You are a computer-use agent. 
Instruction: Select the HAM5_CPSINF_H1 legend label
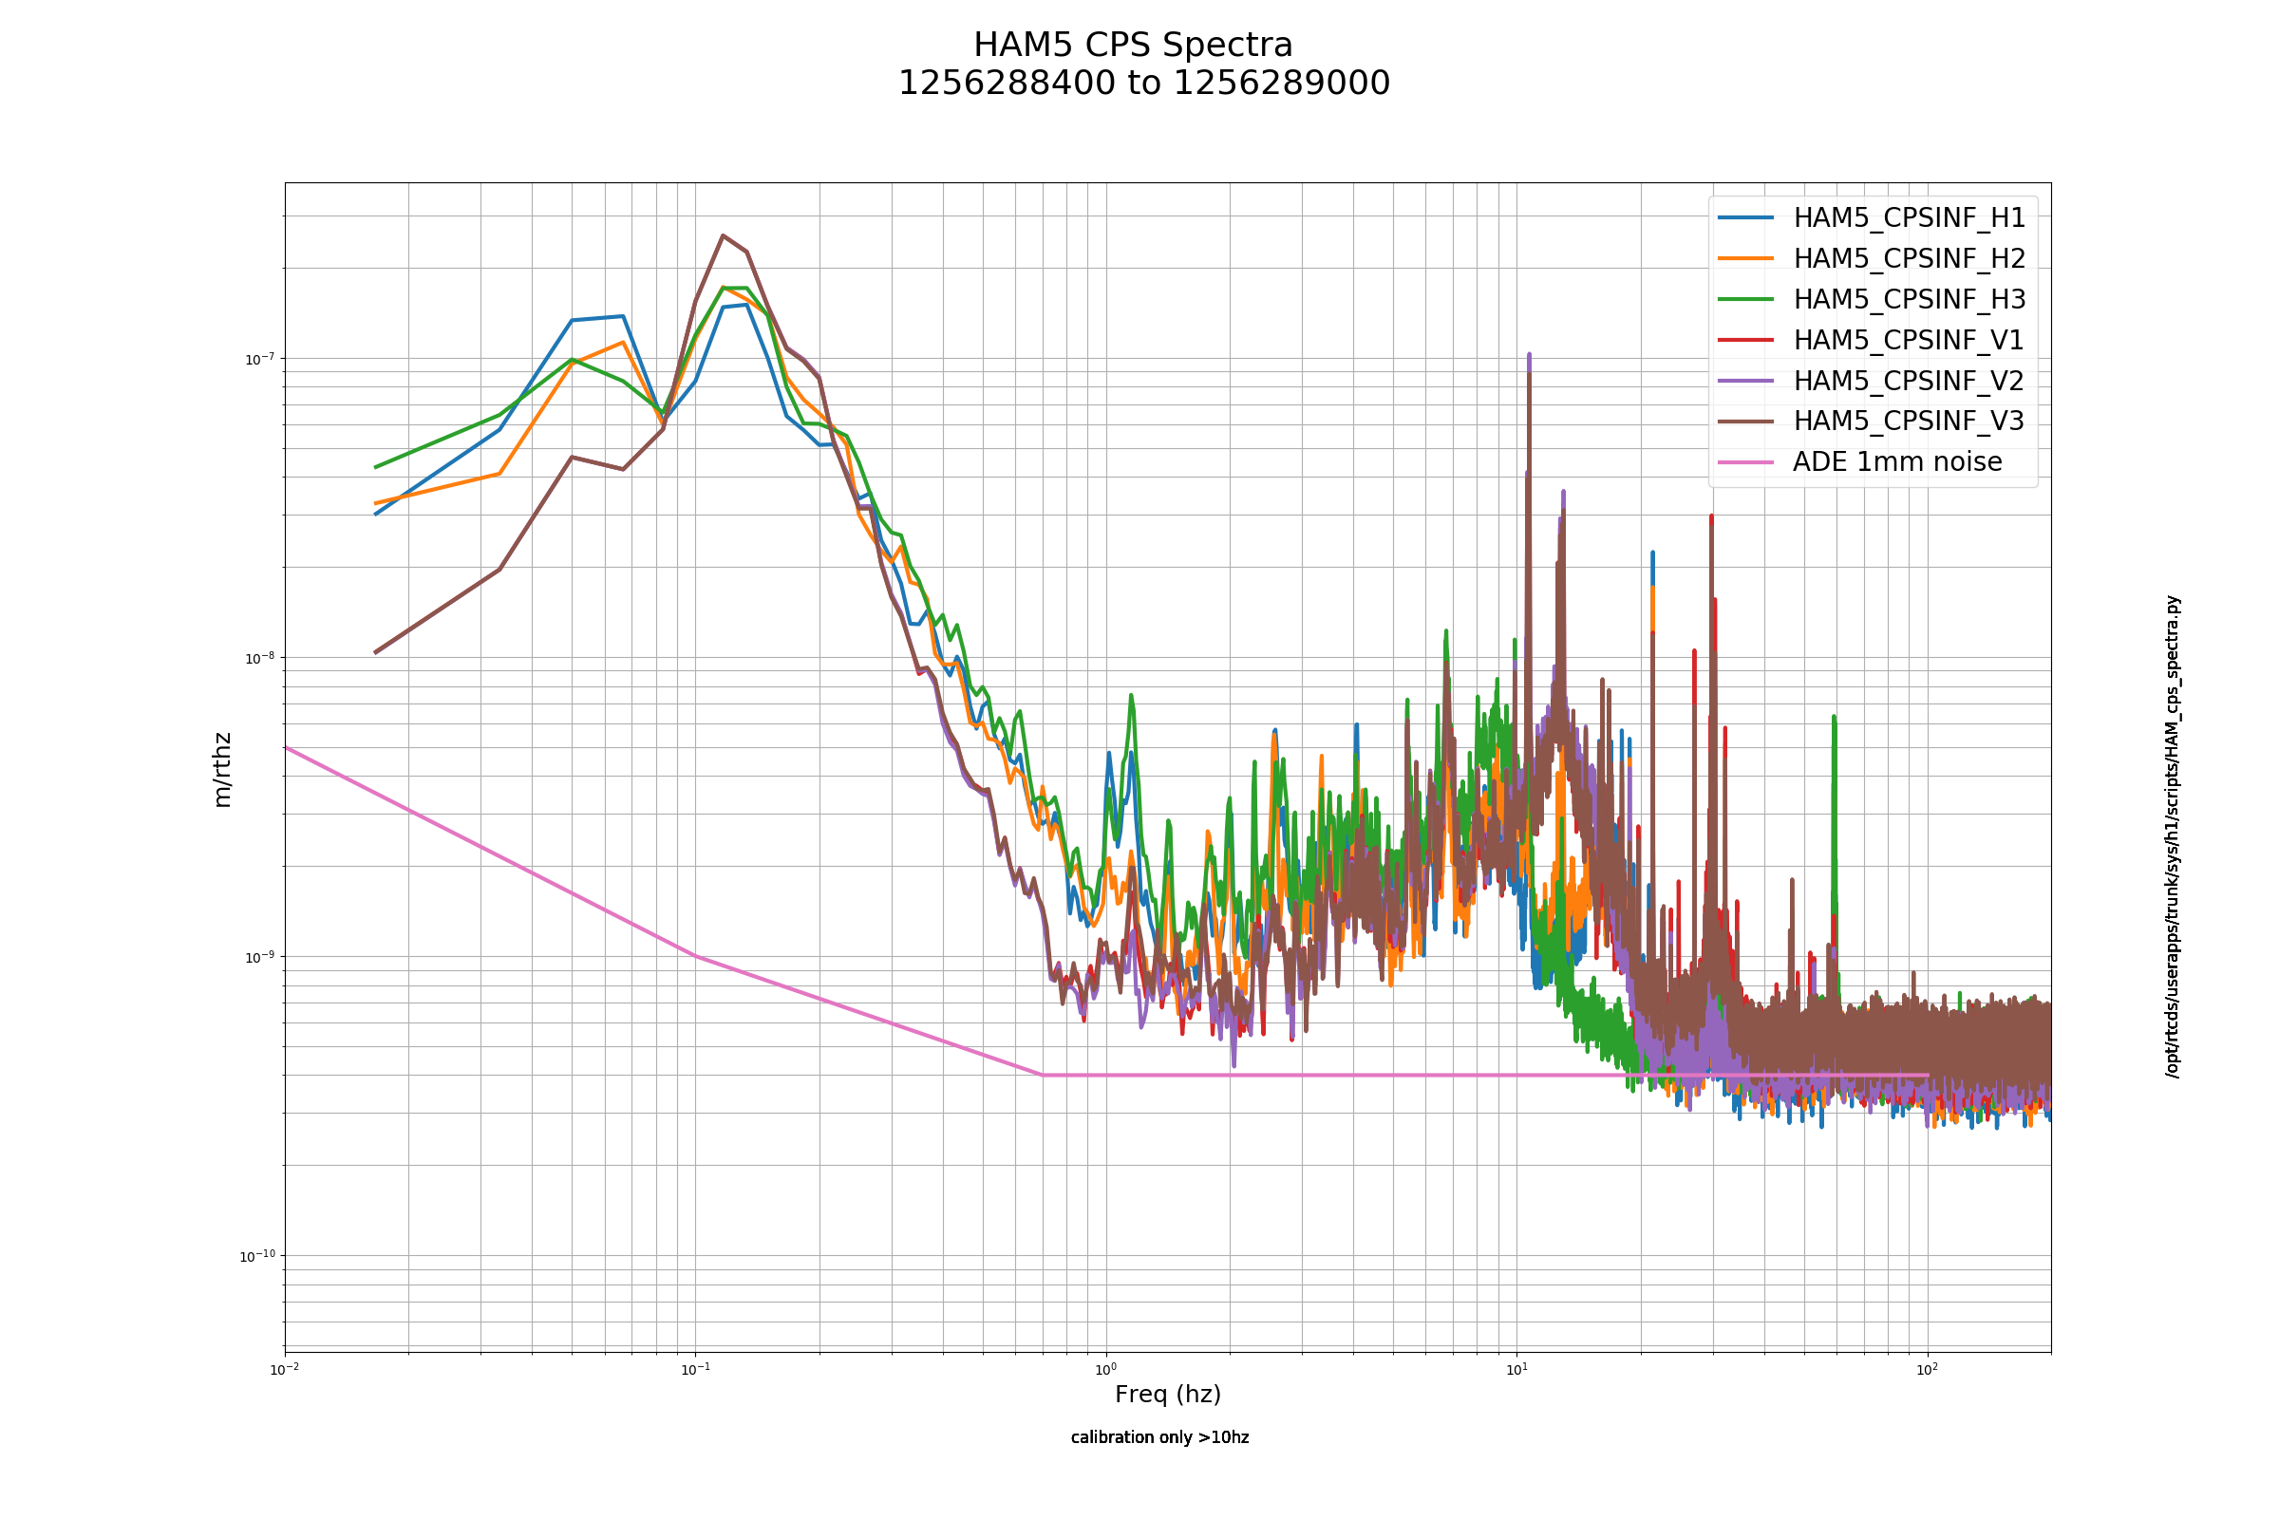pos(1909,219)
